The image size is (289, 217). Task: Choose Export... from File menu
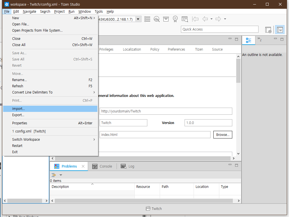(x=50, y=115)
